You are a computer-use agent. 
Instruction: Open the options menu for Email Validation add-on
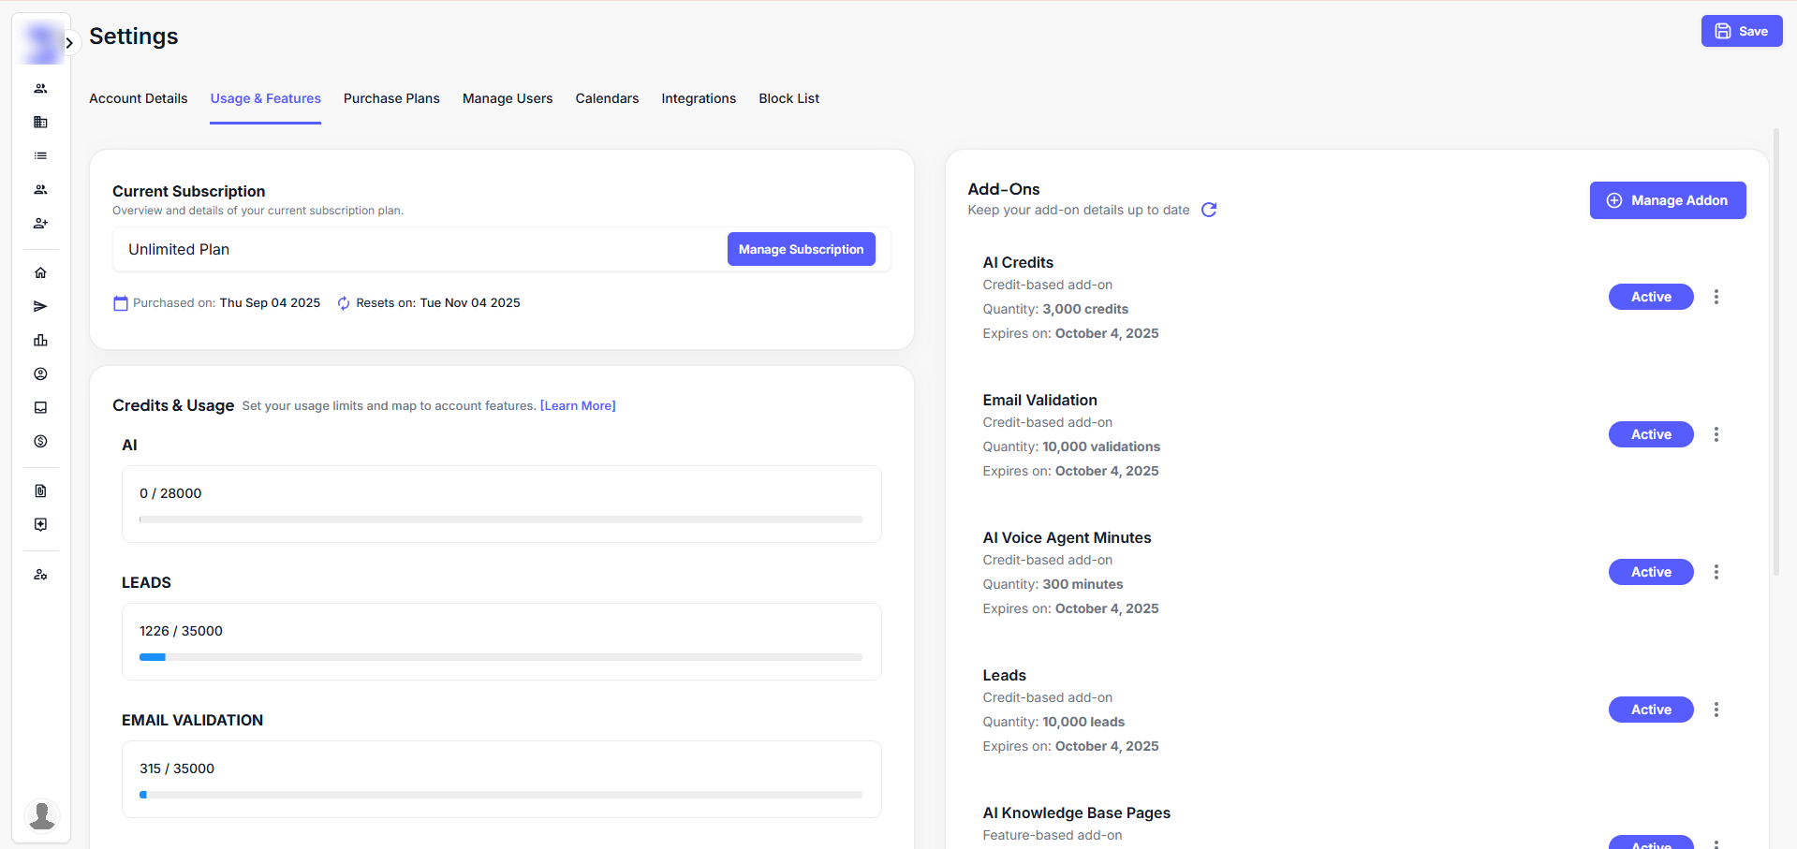pos(1716,434)
